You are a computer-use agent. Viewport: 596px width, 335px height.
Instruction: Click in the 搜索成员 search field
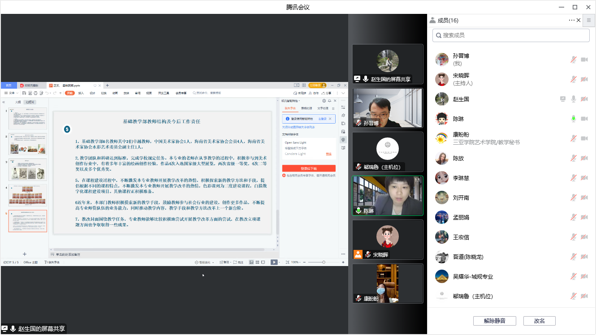coord(511,35)
